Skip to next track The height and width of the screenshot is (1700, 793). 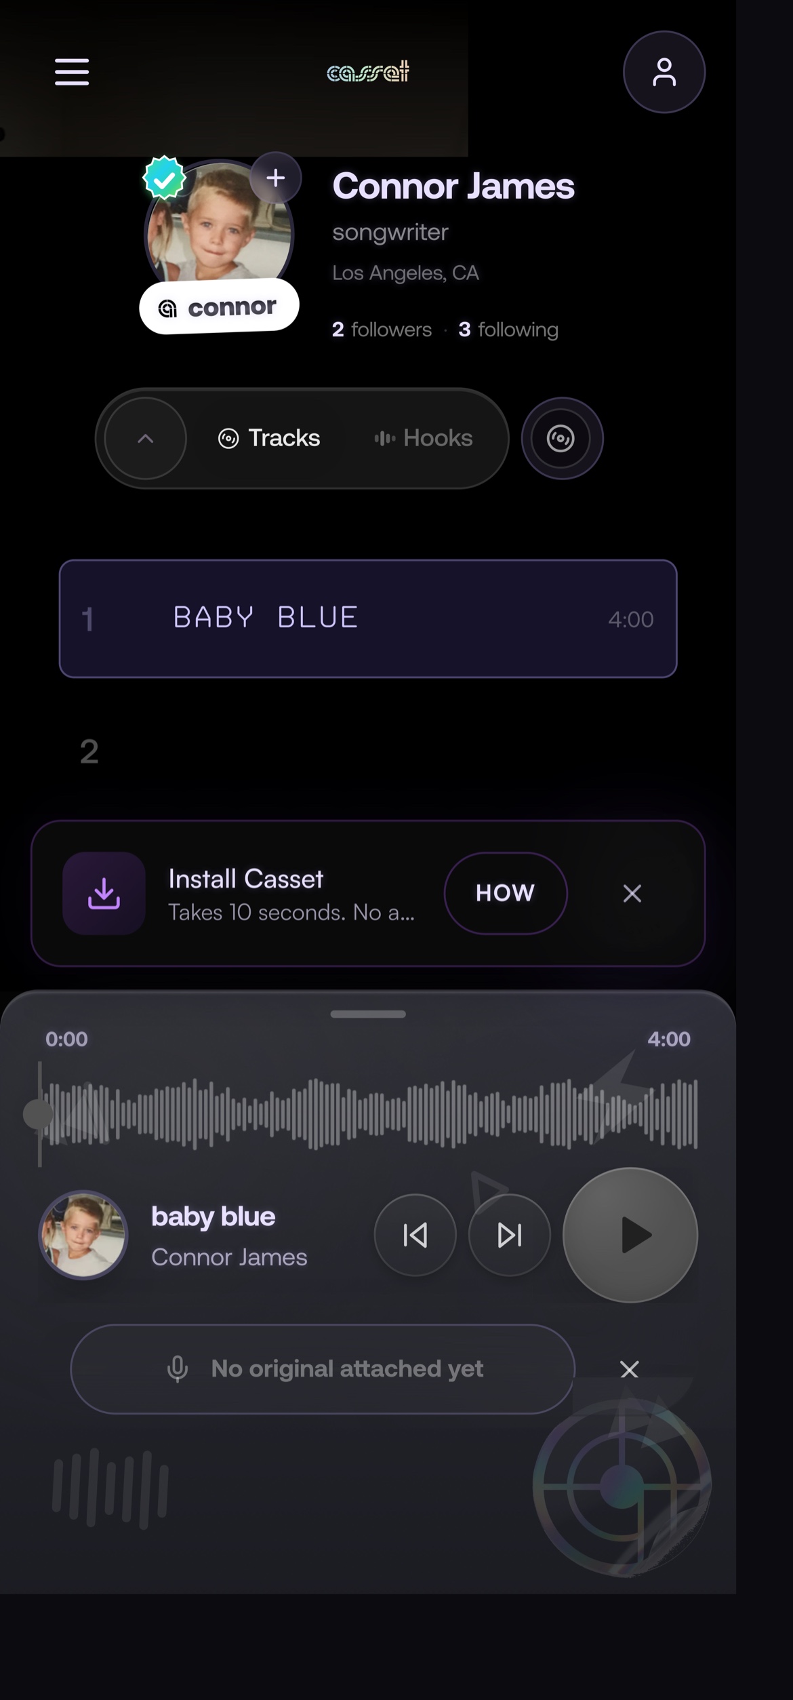point(509,1235)
